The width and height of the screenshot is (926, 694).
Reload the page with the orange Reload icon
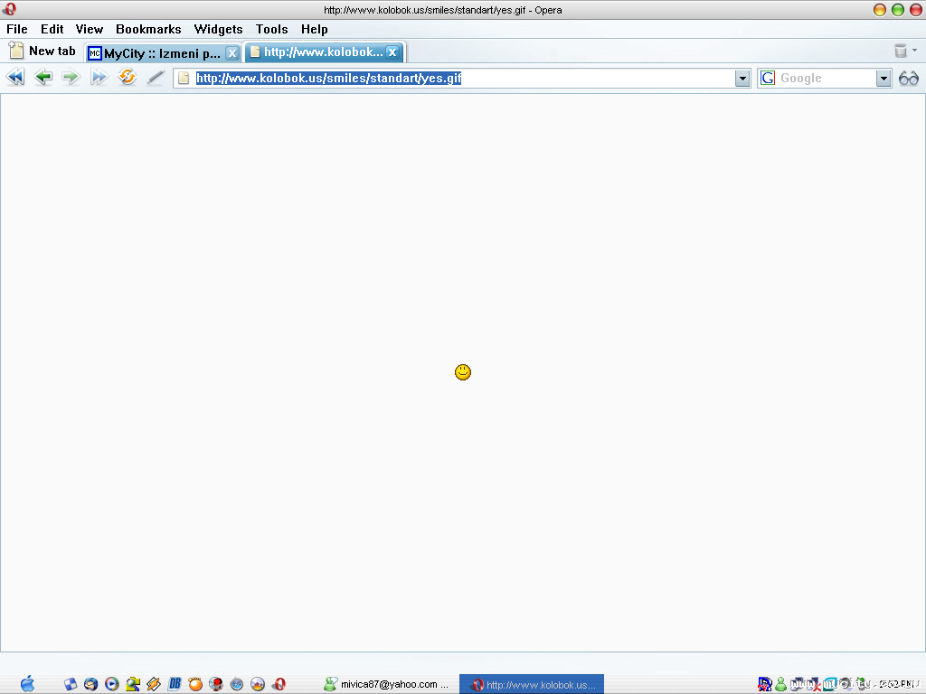(127, 78)
